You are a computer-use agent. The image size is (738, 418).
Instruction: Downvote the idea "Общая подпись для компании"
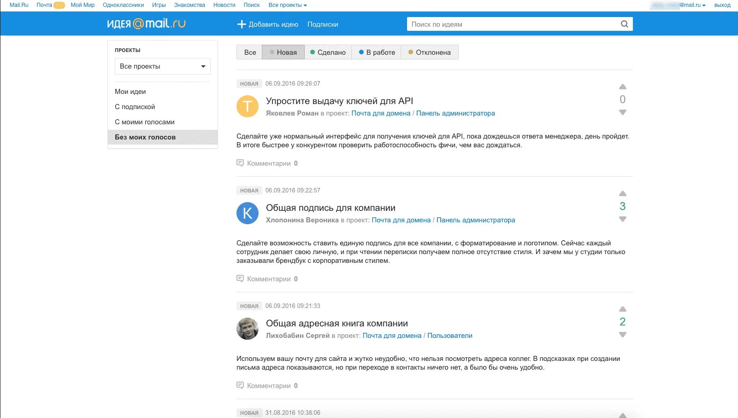623,219
